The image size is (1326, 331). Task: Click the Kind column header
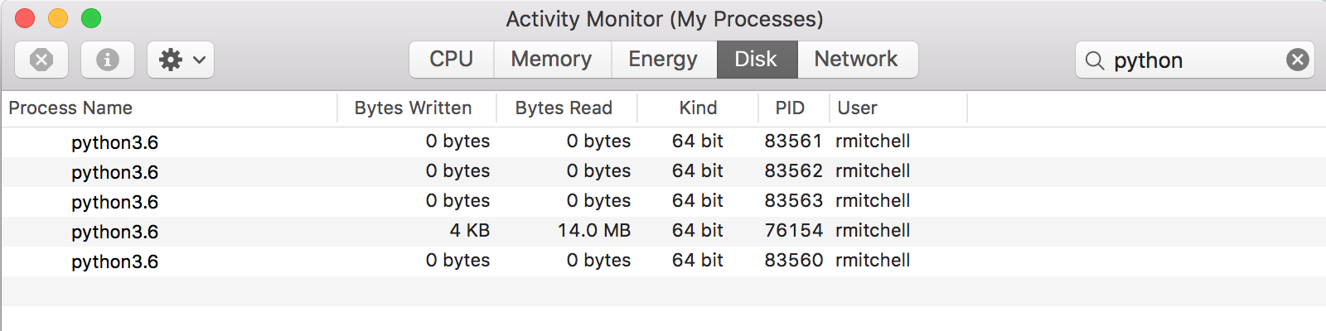(x=698, y=108)
